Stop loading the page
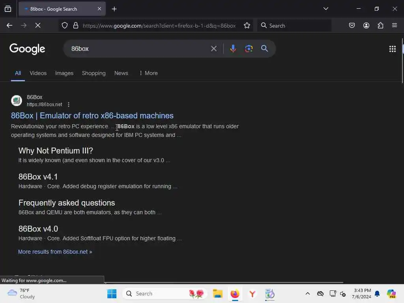This screenshot has height=303, width=404. 38,25
